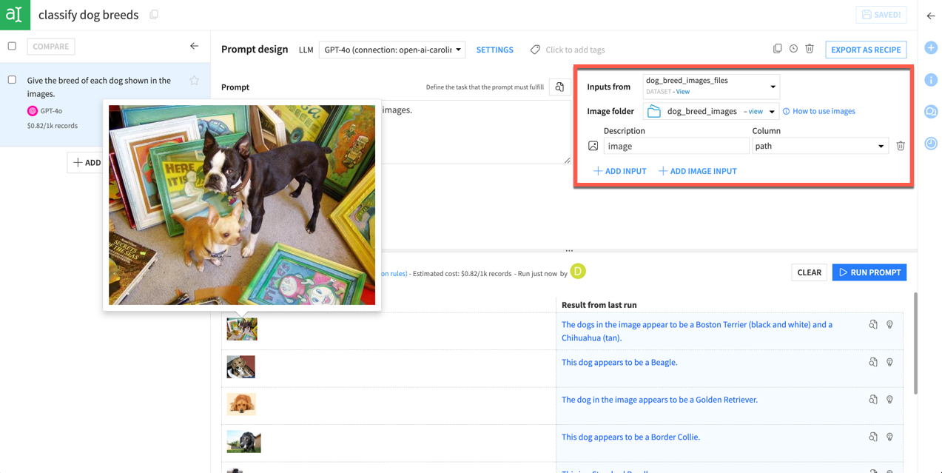Click the 'appears to be a Golden Retriever' result
This screenshot has width=942, height=473.
[x=659, y=400]
